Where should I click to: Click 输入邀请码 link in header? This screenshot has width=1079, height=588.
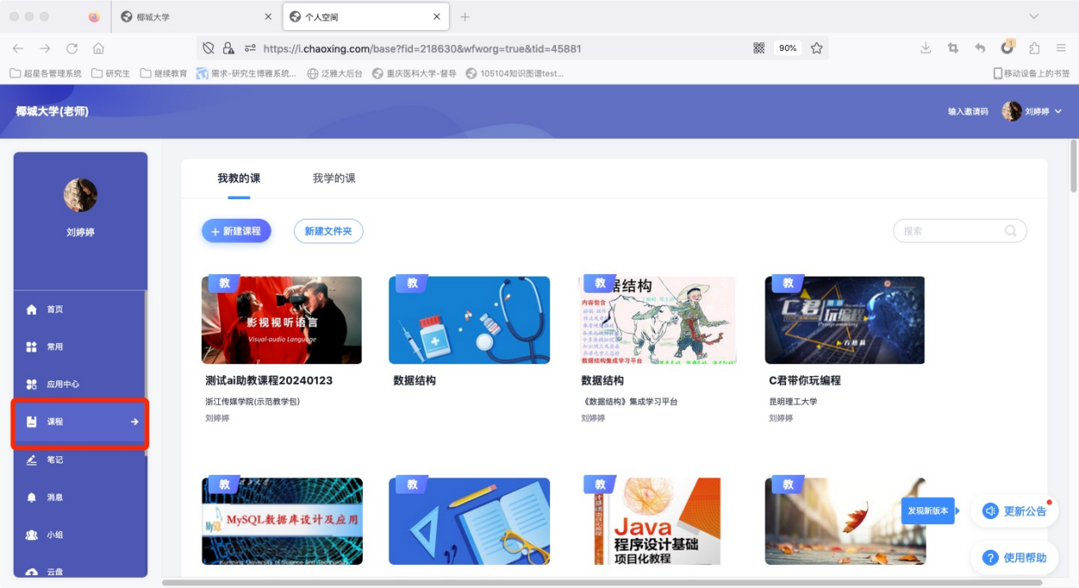click(967, 111)
